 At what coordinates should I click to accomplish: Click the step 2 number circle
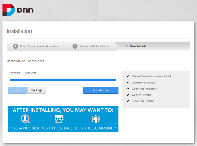click(75, 46)
